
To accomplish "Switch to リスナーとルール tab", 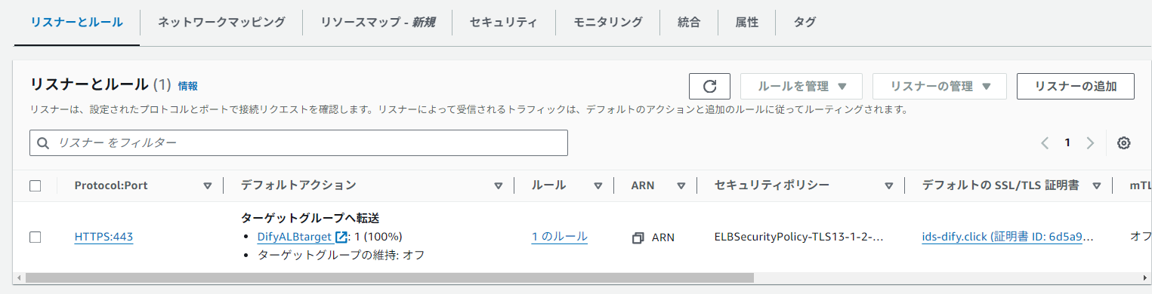I will click(76, 22).
